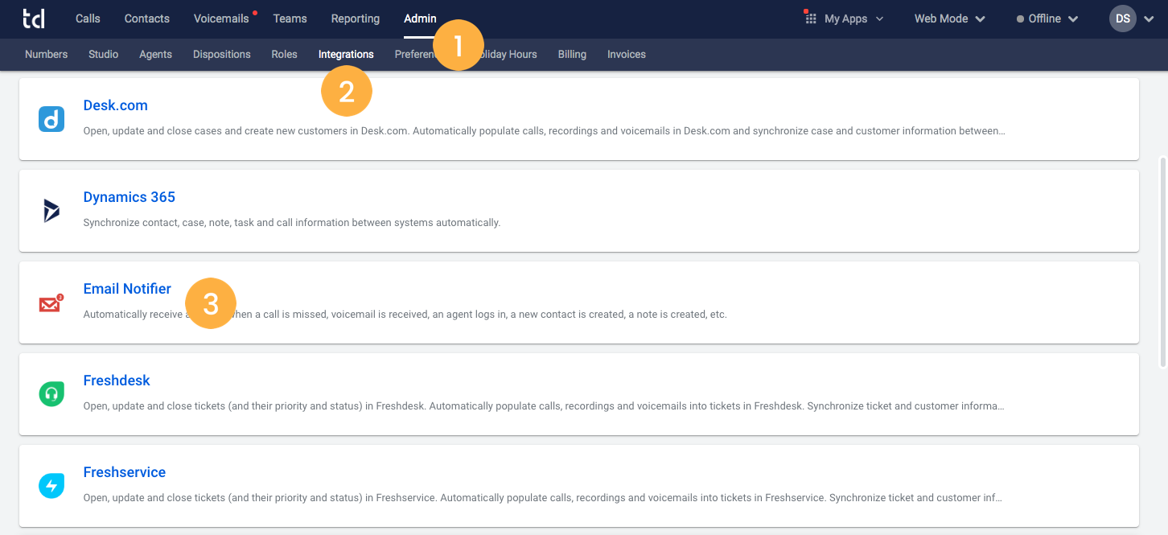Open the My Apps grid icon

pyautogui.click(x=811, y=19)
